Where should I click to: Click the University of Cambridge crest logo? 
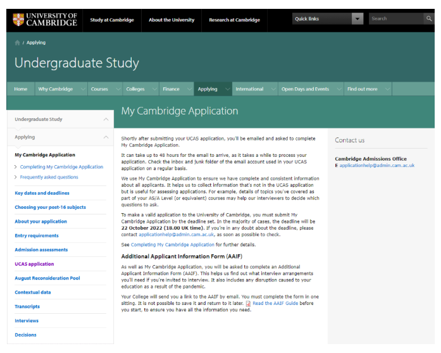click(18, 19)
